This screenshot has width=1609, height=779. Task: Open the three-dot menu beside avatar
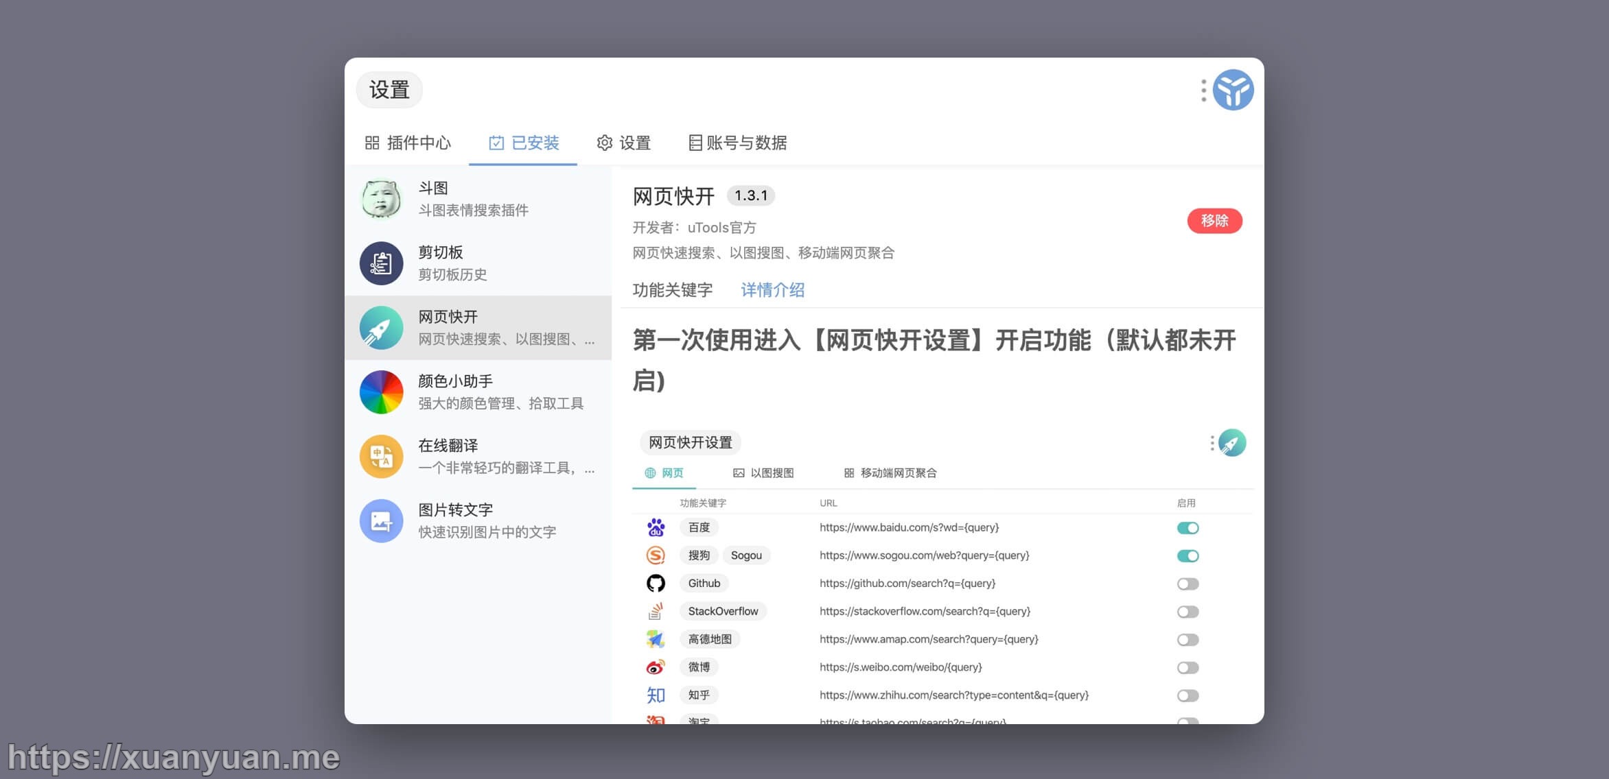point(1203,90)
